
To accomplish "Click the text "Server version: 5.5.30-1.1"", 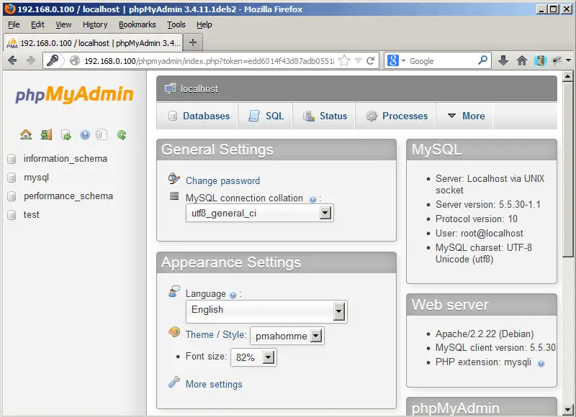I will pos(488,204).
